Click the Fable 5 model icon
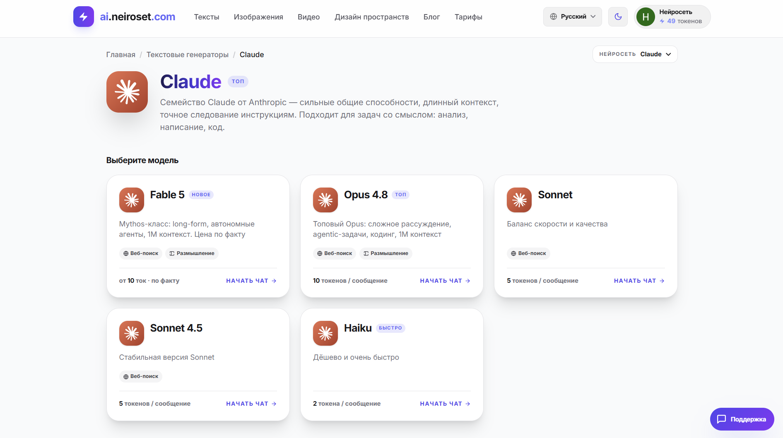Screen dimensions: 783x438 (x=132, y=200)
